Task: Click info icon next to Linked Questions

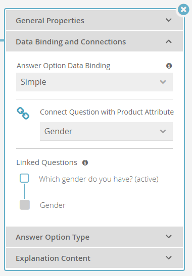Action: coord(85,162)
